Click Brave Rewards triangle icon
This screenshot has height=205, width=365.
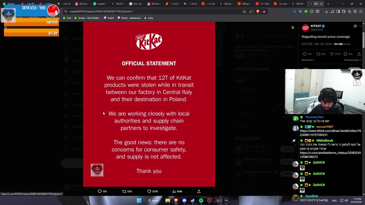click(264, 11)
